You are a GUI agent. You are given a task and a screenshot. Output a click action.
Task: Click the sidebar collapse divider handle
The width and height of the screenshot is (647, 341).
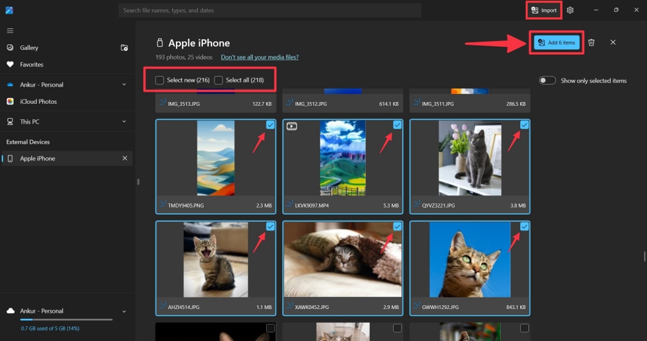(138, 182)
